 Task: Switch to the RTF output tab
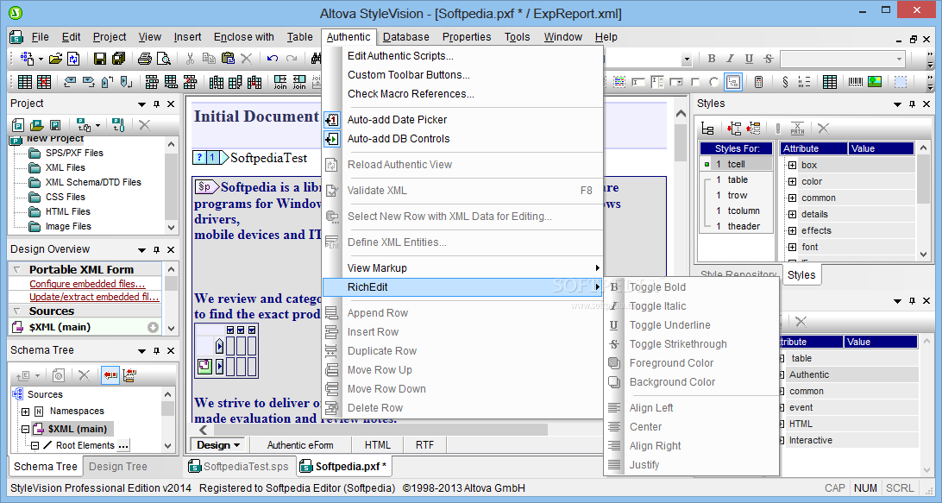424,445
